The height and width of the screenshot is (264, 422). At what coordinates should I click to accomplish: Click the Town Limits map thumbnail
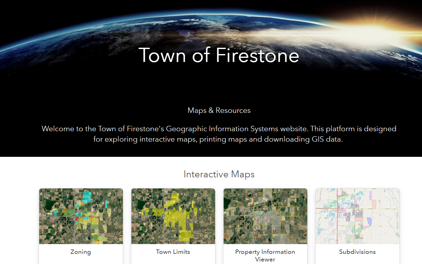pyautogui.click(x=173, y=216)
